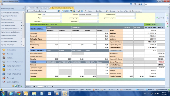This screenshot has width=170, height=96.
Task: Close the Συνοπτική Εικόνα Διοίκησης tab
Action: click(72, 8)
